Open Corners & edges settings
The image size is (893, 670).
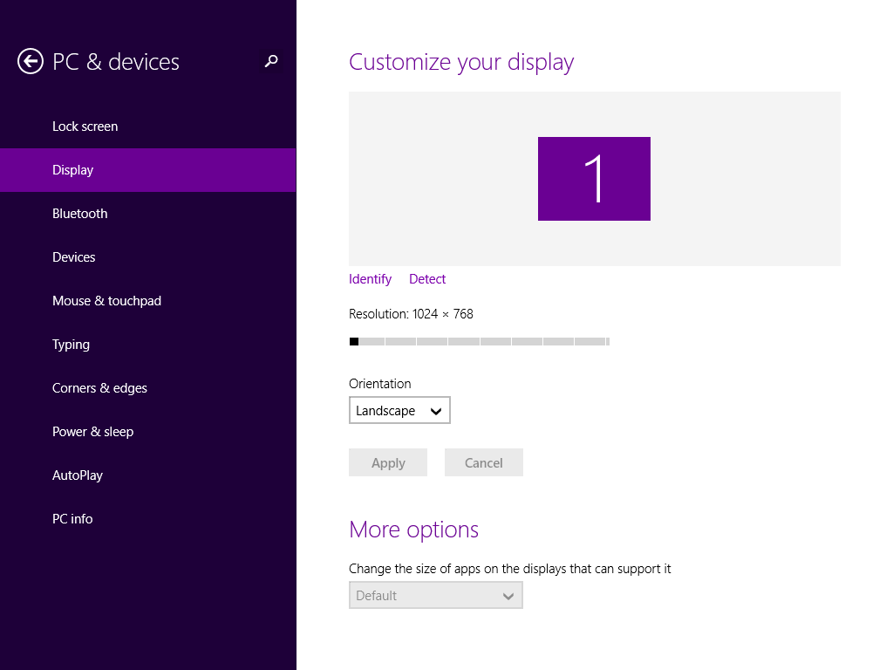[x=148, y=388]
